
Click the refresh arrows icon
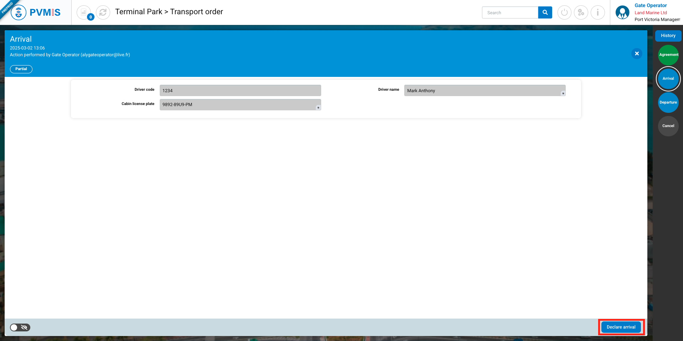(103, 12)
